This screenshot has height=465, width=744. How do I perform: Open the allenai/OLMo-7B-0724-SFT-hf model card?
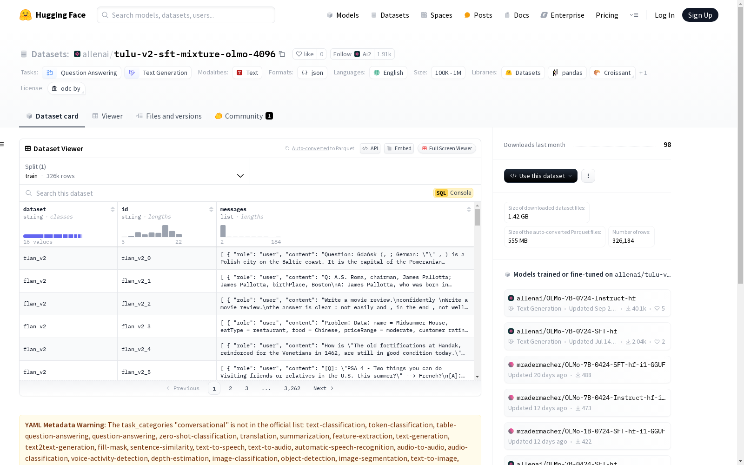tap(587, 336)
